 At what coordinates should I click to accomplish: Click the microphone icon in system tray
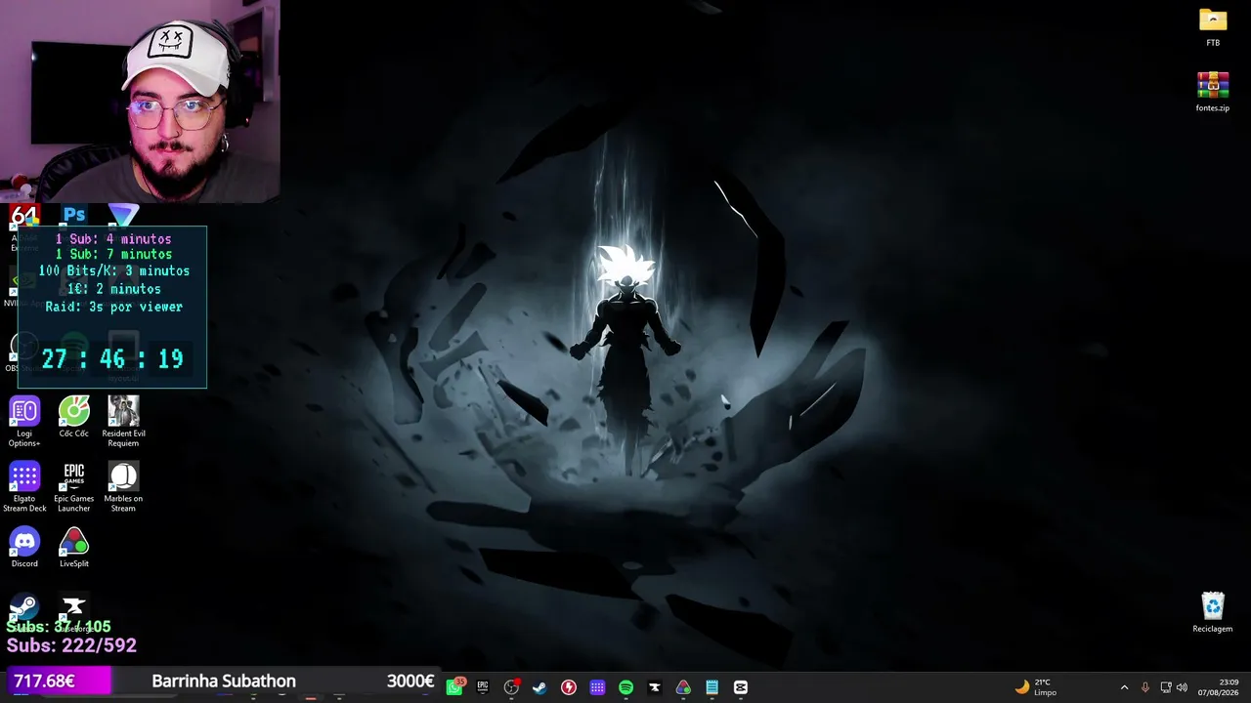pos(1144,687)
